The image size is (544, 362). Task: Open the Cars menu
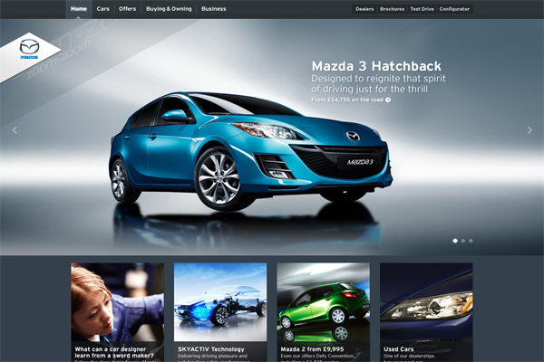tap(103, 9)
